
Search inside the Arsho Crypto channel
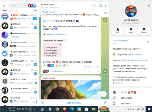pos(94,6)
